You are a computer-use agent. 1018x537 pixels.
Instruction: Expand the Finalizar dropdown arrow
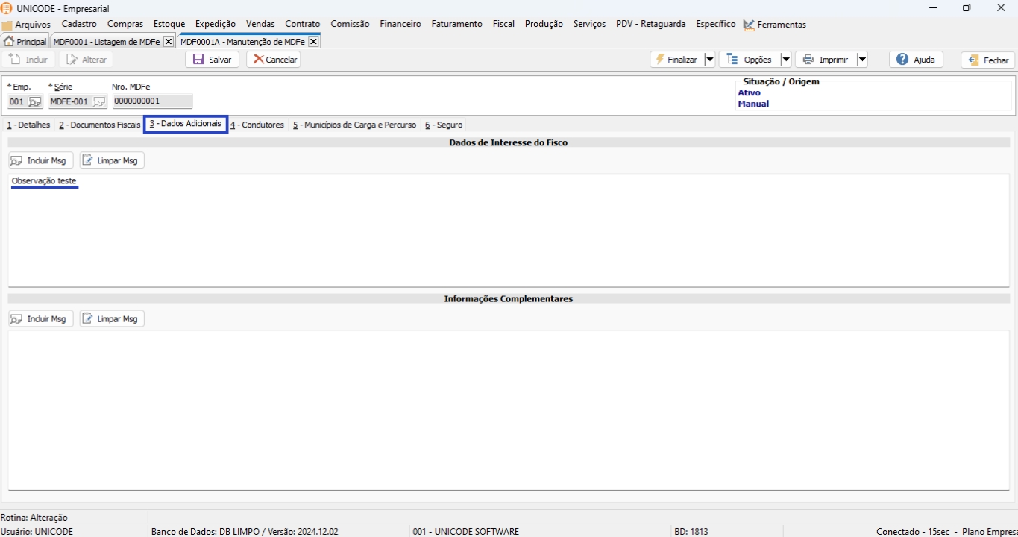click(709, 60)
